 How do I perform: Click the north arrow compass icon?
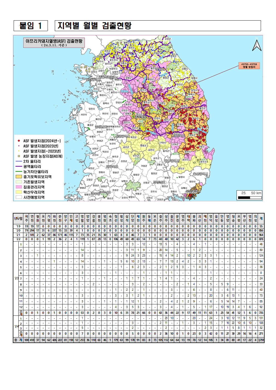click(x=257, y=45)
